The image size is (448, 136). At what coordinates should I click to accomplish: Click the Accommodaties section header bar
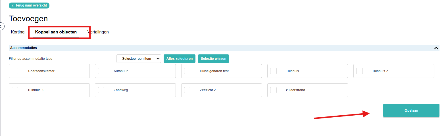tap(224, 48)
